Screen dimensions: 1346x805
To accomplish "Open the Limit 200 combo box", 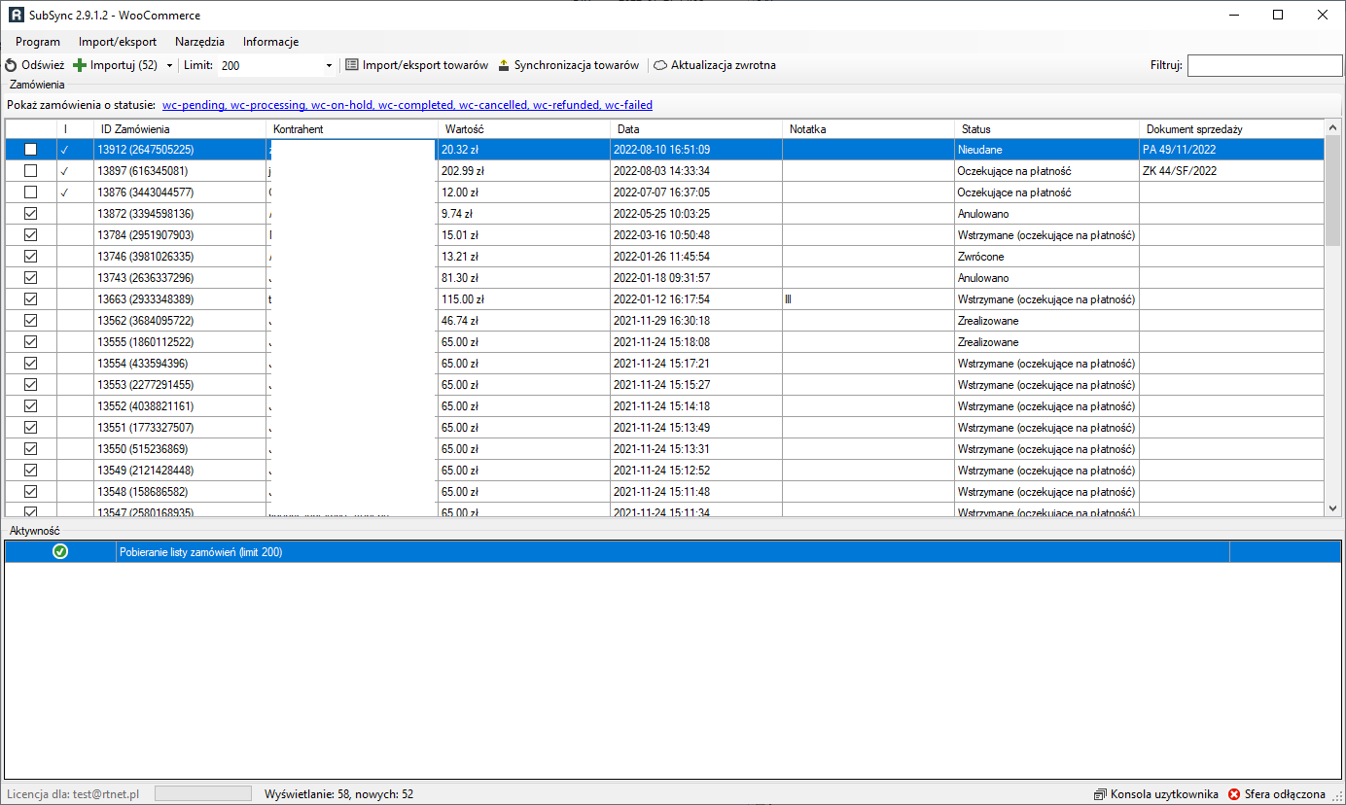I will 276,65.
